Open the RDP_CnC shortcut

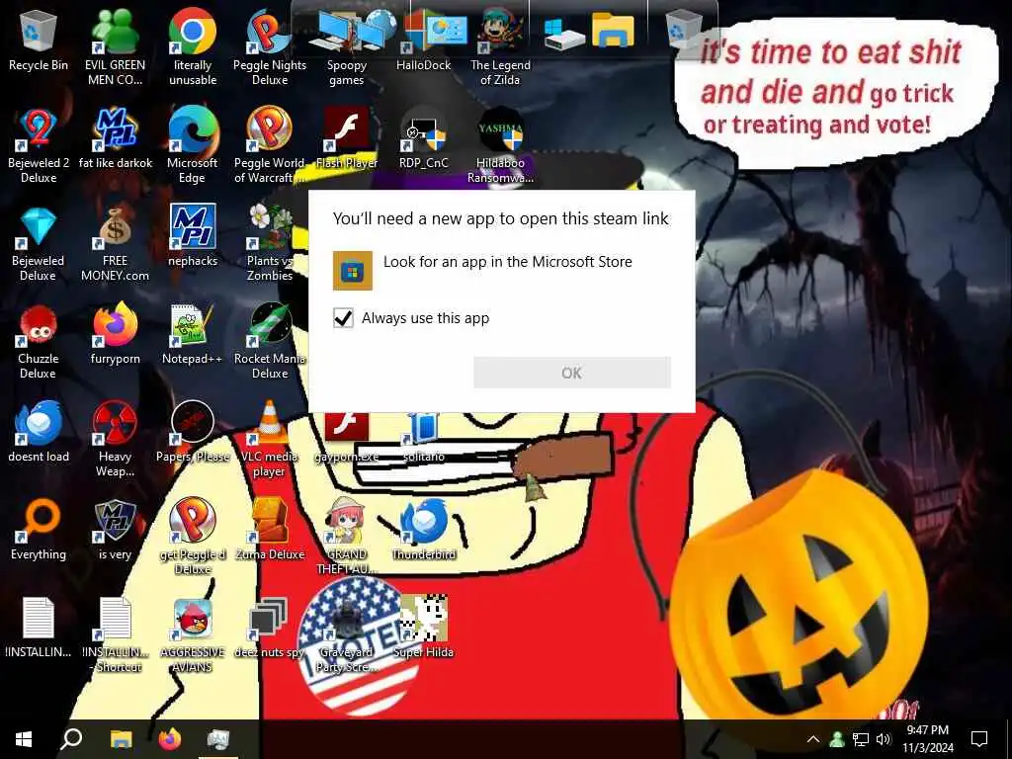[x=423, y=128]
